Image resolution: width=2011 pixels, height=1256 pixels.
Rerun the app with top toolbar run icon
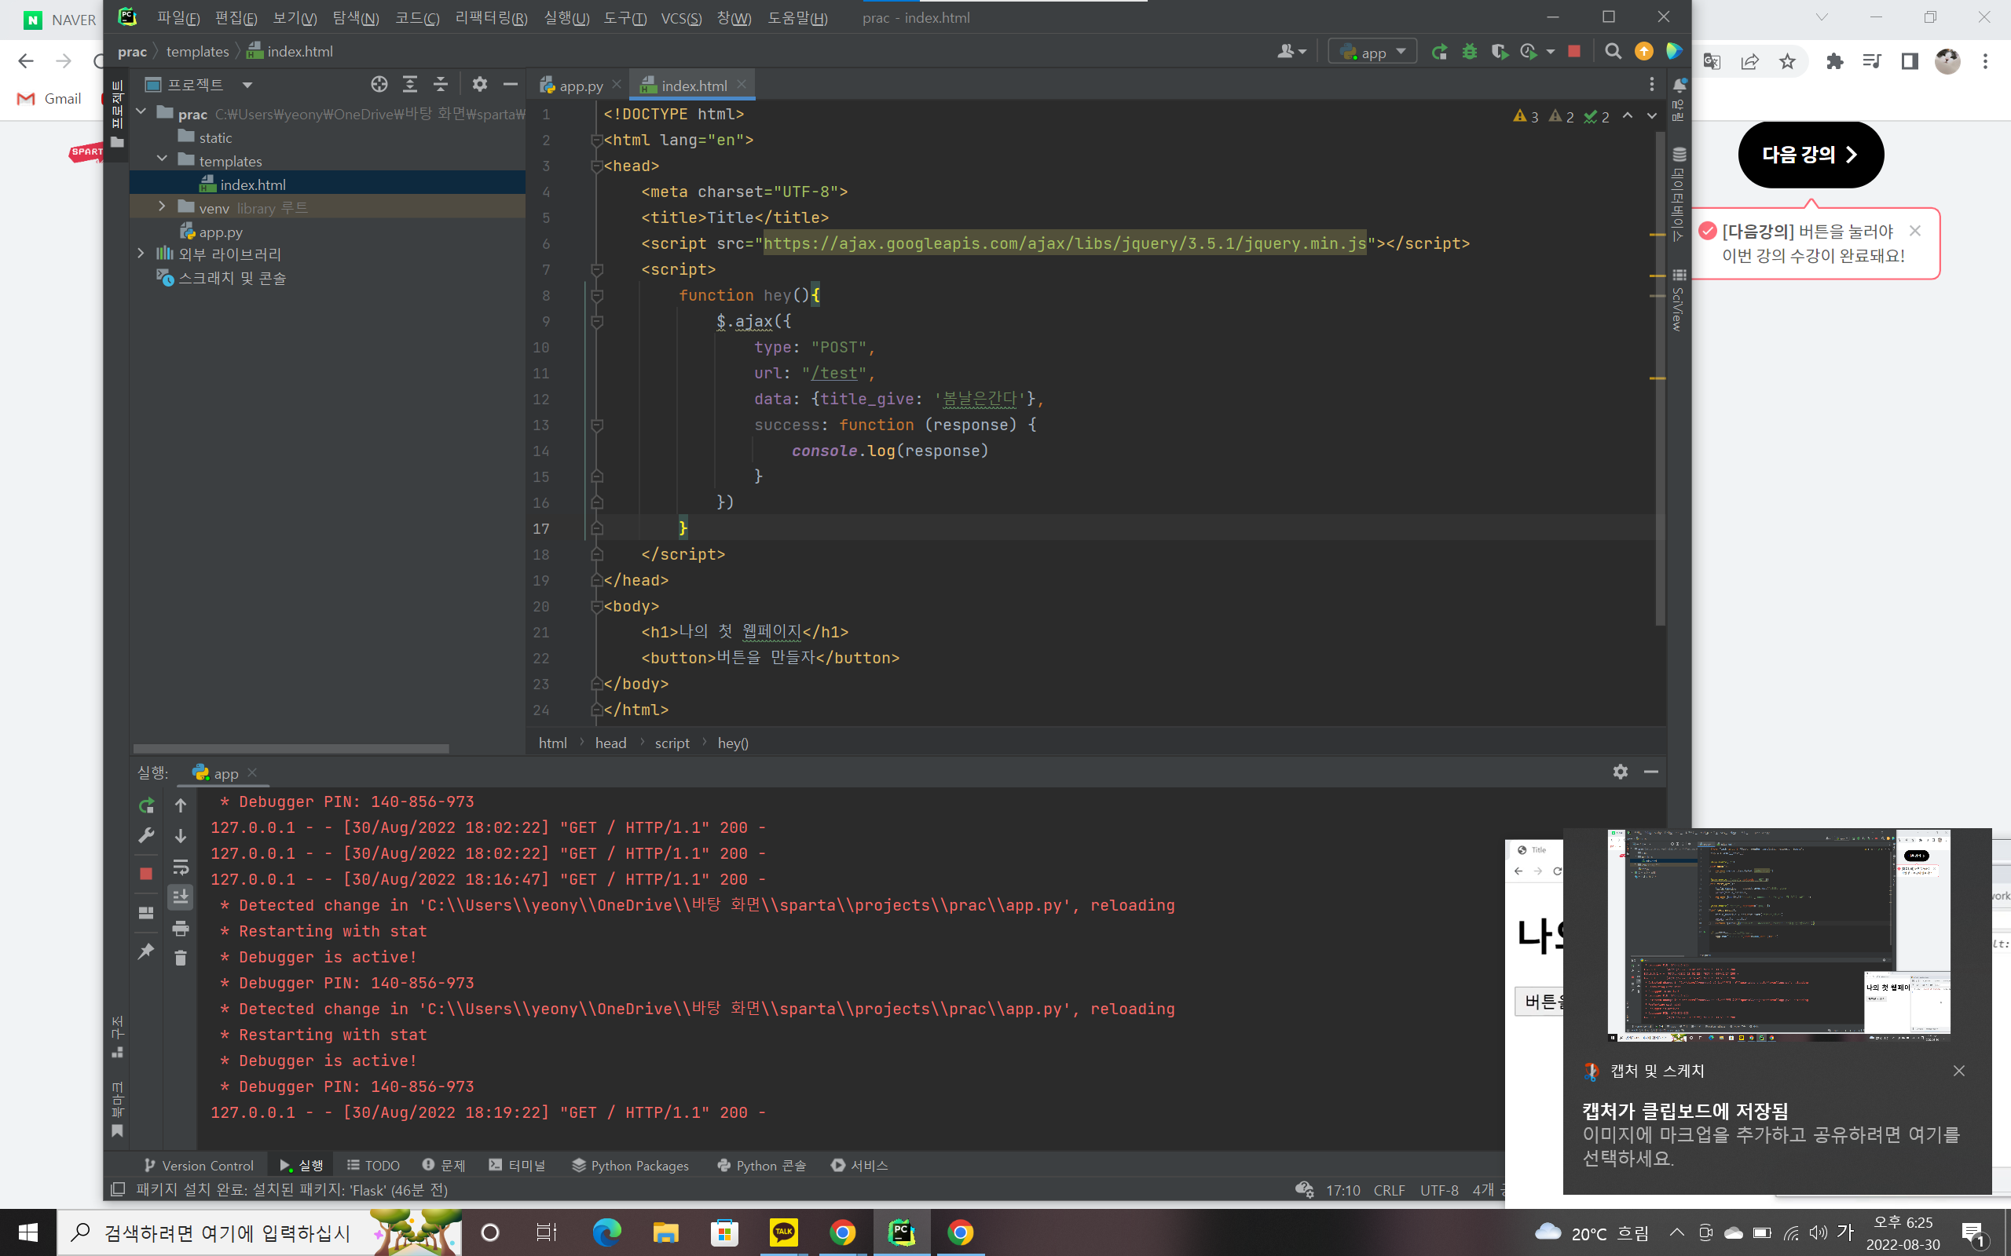[1439, 53]
